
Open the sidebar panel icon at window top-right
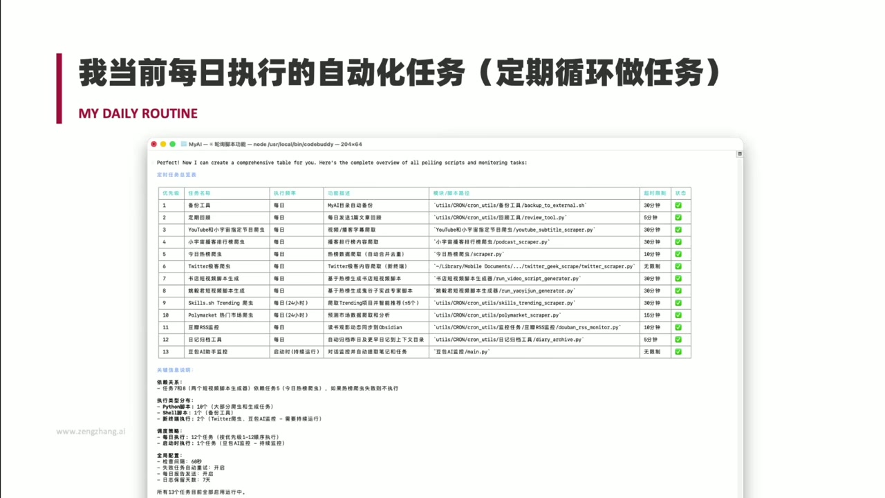coord(739,154)
